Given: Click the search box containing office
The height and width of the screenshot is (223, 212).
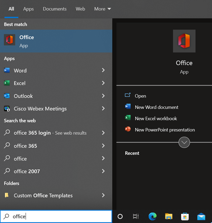Looking at the screenshot, I should click(x=56, y=217).
